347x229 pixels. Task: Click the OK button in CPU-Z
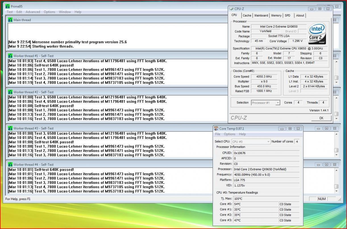tap(321, 118)
